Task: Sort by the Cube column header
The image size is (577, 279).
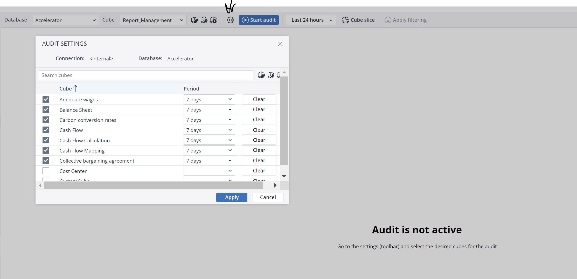Action: (x=66, y=89)
